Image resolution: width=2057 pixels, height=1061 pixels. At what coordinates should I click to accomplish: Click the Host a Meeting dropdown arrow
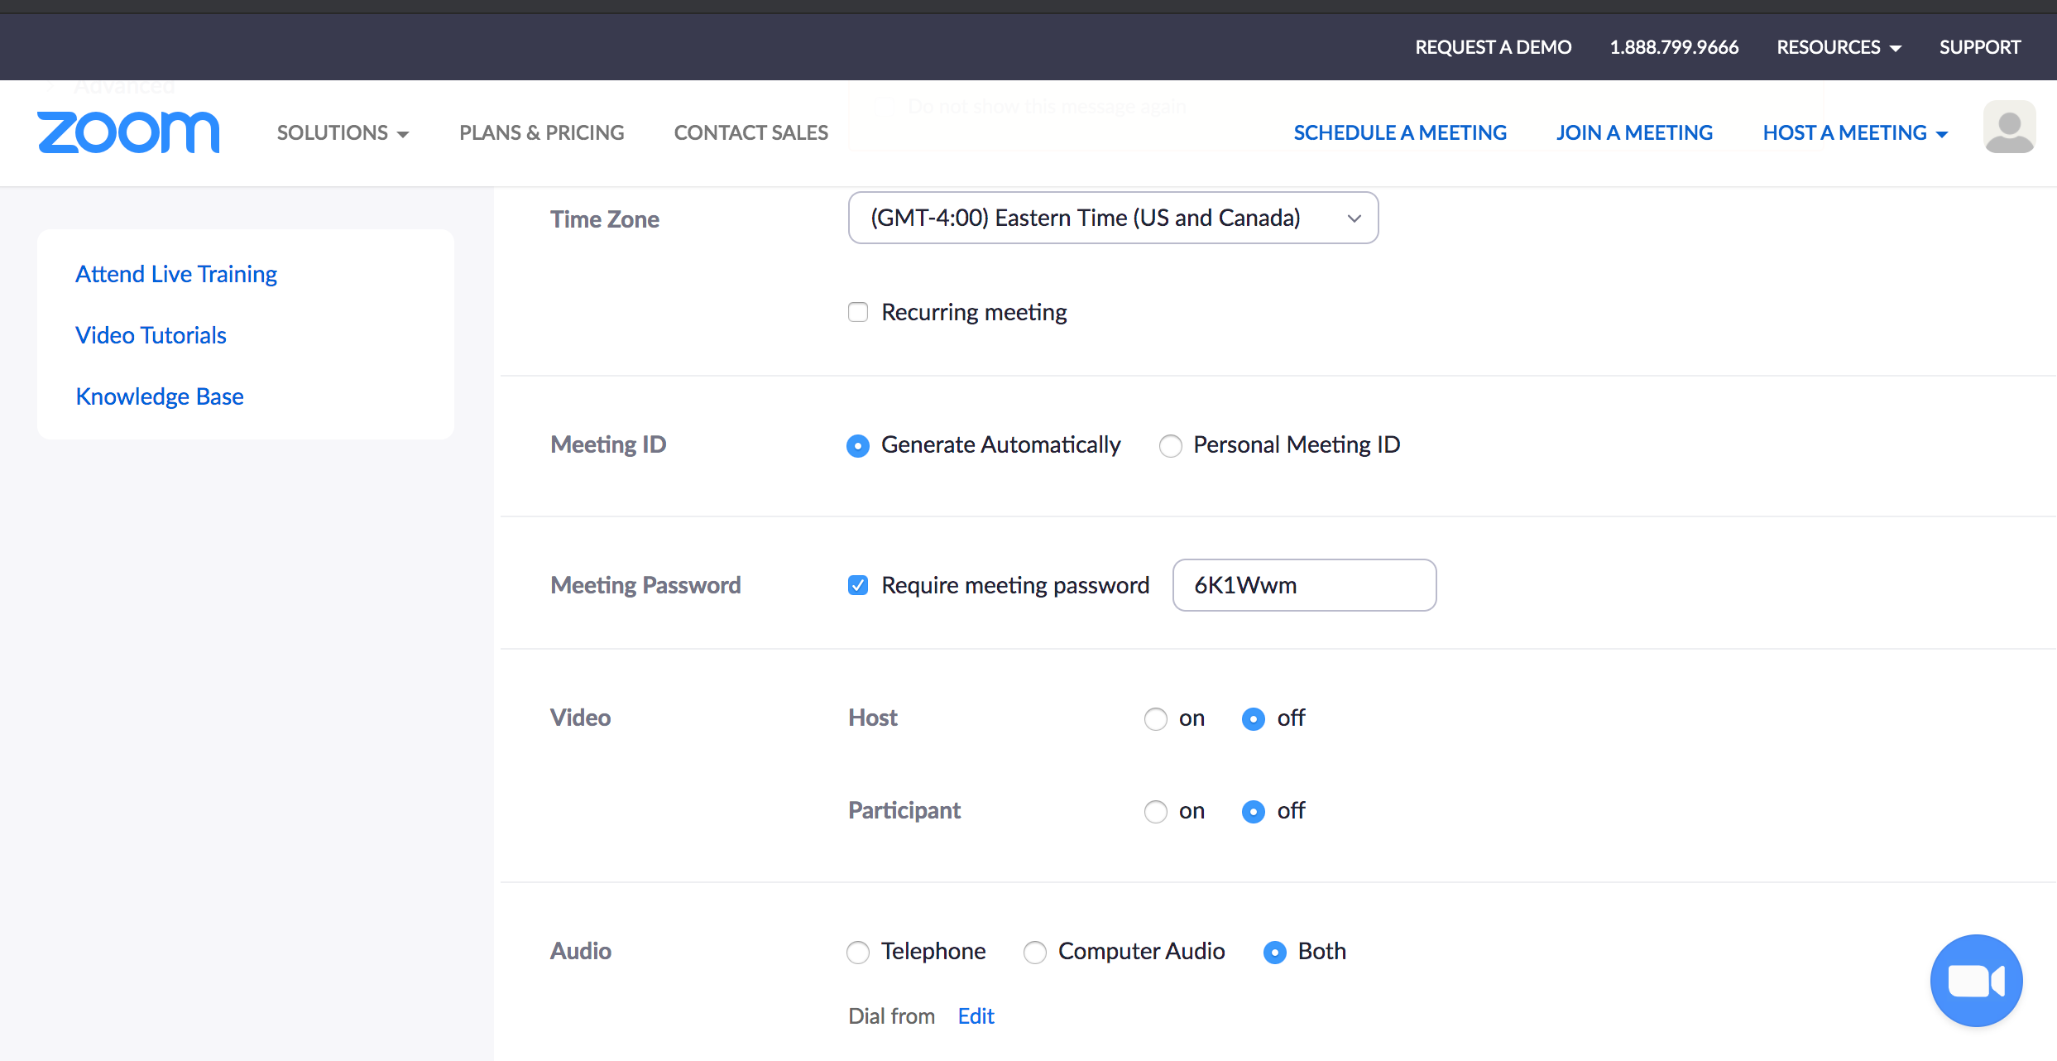[x=1944, y=132]
